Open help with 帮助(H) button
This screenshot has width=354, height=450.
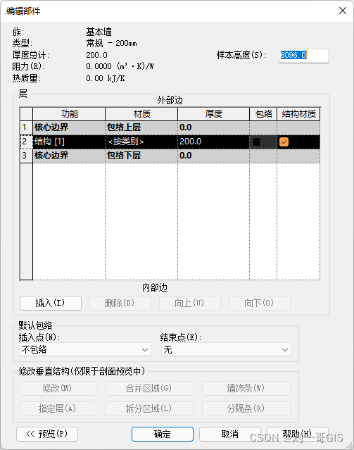(x=298, y=434)
